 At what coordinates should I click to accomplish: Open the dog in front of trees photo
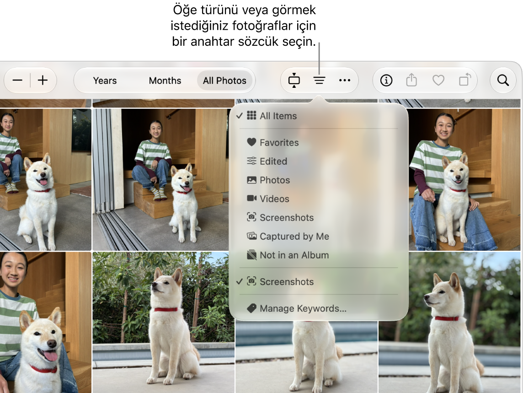pyautogui.click(x=163, y=322)
